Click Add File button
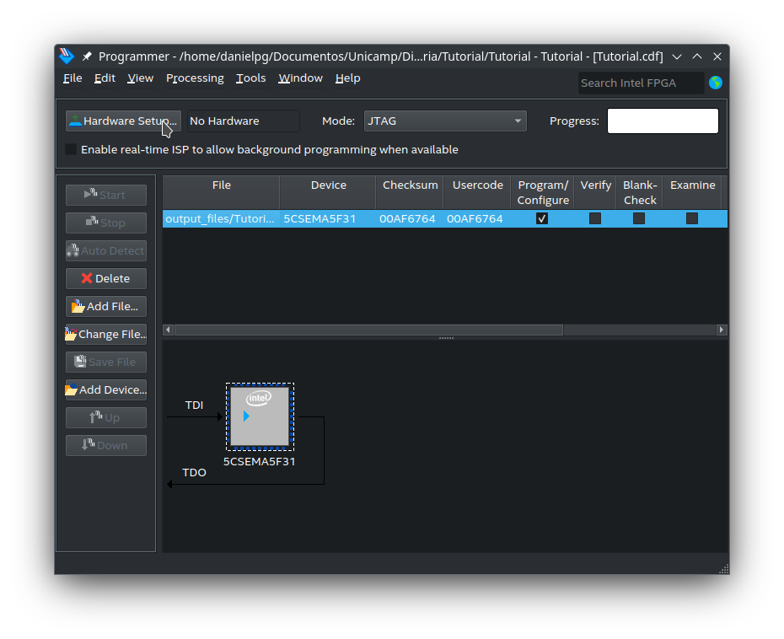The height and width of the screenshot is (639, 784). click(x=106, y=307)
